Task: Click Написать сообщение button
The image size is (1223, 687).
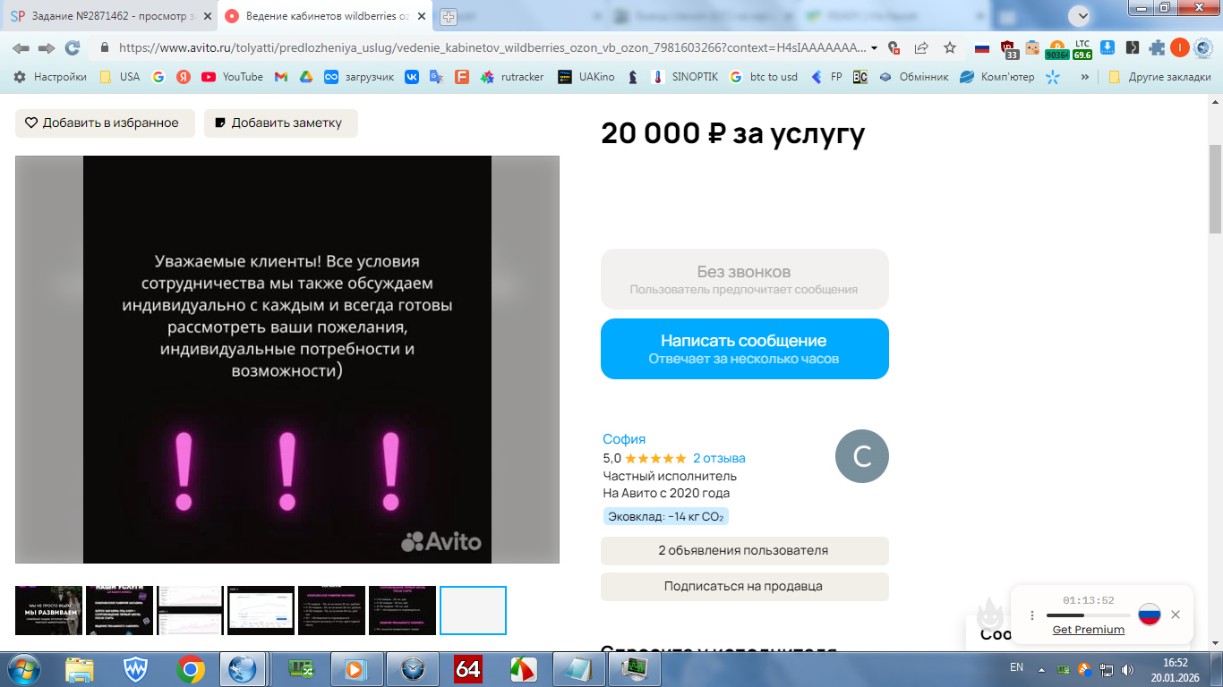Action: [x=745, y=349]
